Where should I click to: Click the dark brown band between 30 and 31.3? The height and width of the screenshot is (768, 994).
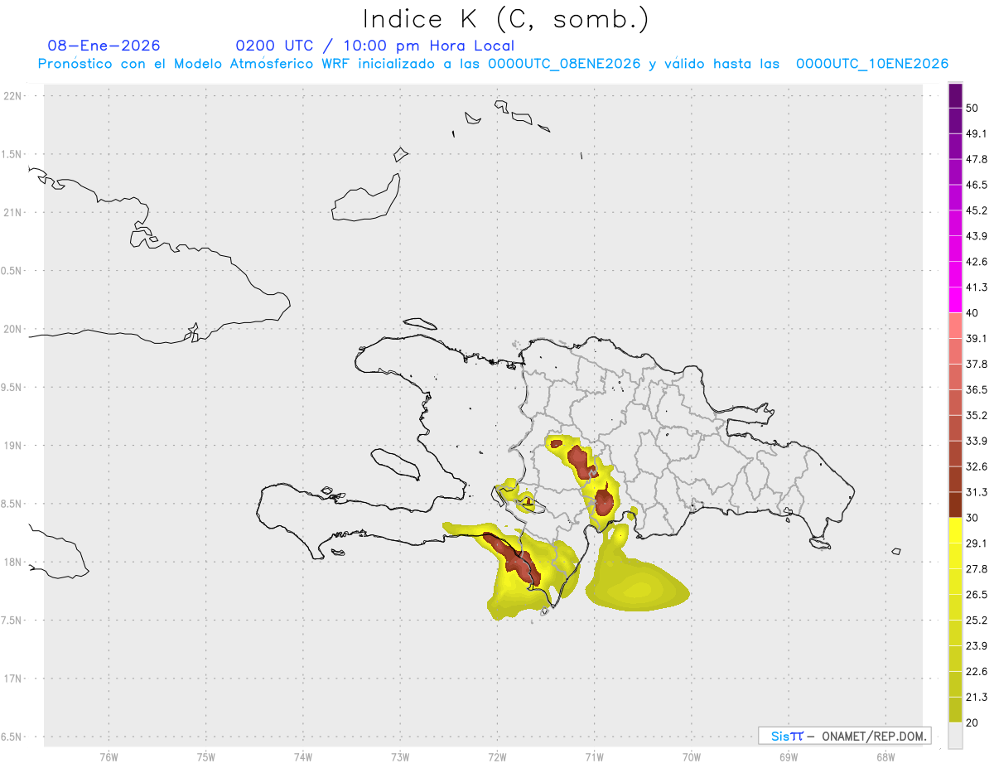point(955,505)
